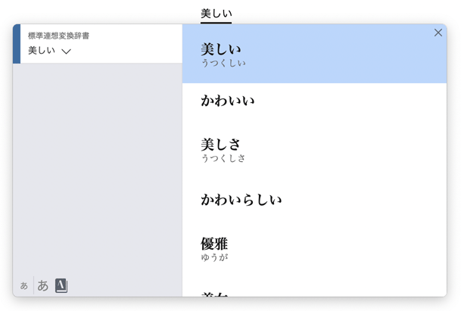Click the blue selection bar in sidebar
This screenshot has height=311, width=461.
[17, 44]
